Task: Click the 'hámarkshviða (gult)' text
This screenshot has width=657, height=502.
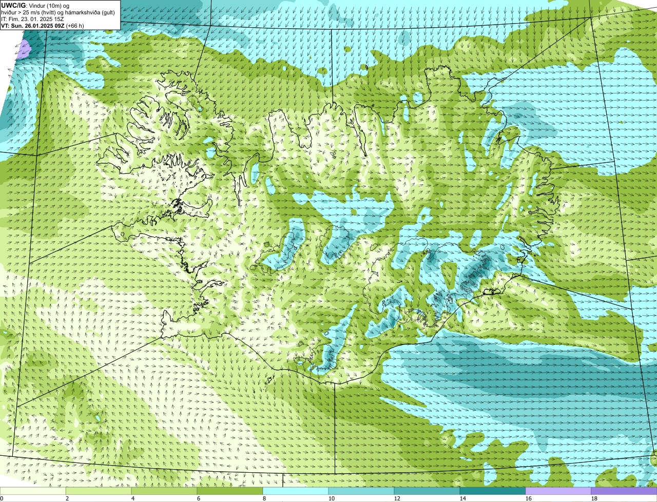Action: click(x=90, y=12)
